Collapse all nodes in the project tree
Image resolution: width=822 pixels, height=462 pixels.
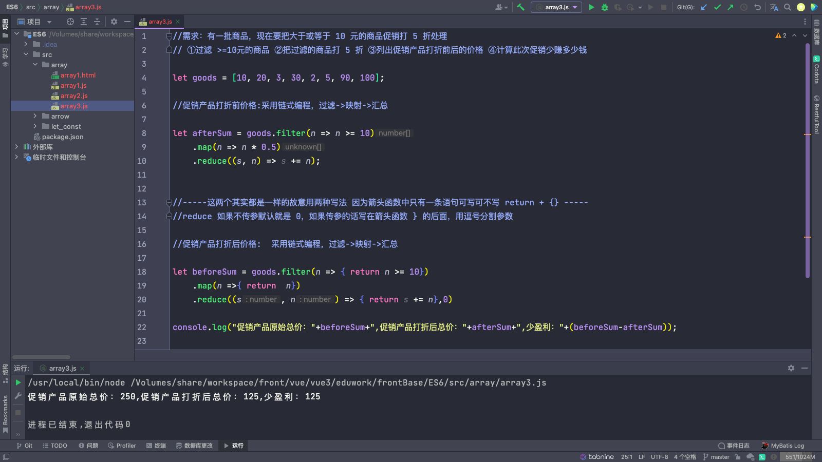[97, 22]
